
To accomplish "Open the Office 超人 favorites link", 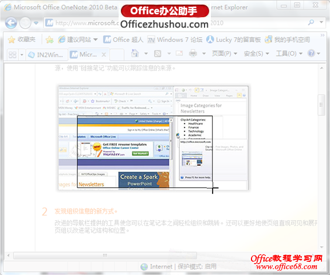I will 123,40.
